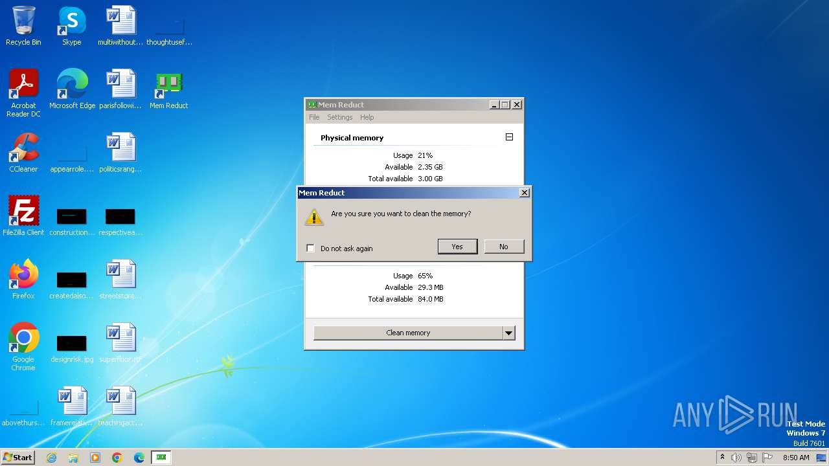This screenshot has width=829, height=466.
Task: Show hidden system tray icons
Action: pos(722,458)
